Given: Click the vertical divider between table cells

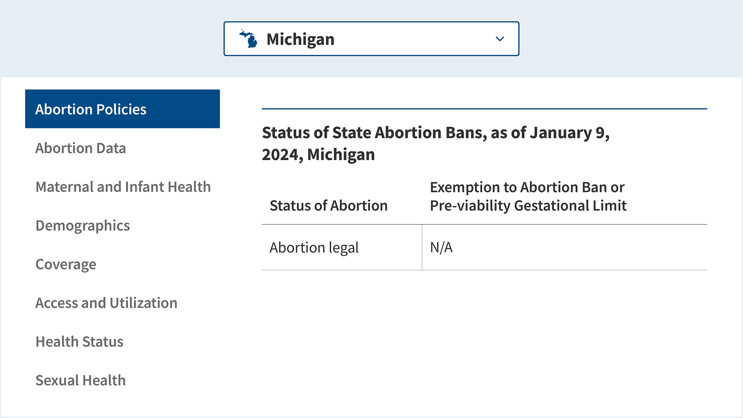Looking at the screenshot, I should (x=422, y=248).
